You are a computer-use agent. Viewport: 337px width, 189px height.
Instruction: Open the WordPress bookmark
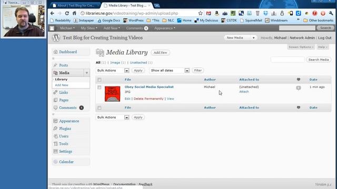pyautogui.click(x=133, y=20)
